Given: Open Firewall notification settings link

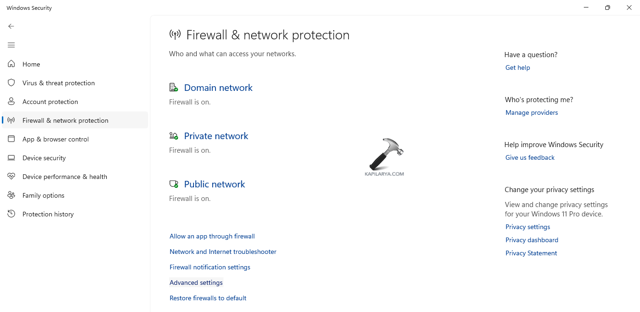Looking at the screenshot, I should pos(210,267).
